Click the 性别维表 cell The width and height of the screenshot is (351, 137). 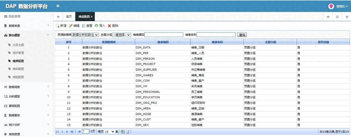(x=217, y=125)
